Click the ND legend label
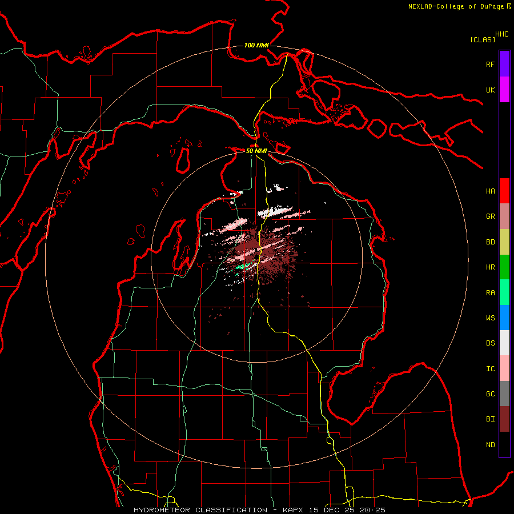514x514 pixels. click(490, 445)
